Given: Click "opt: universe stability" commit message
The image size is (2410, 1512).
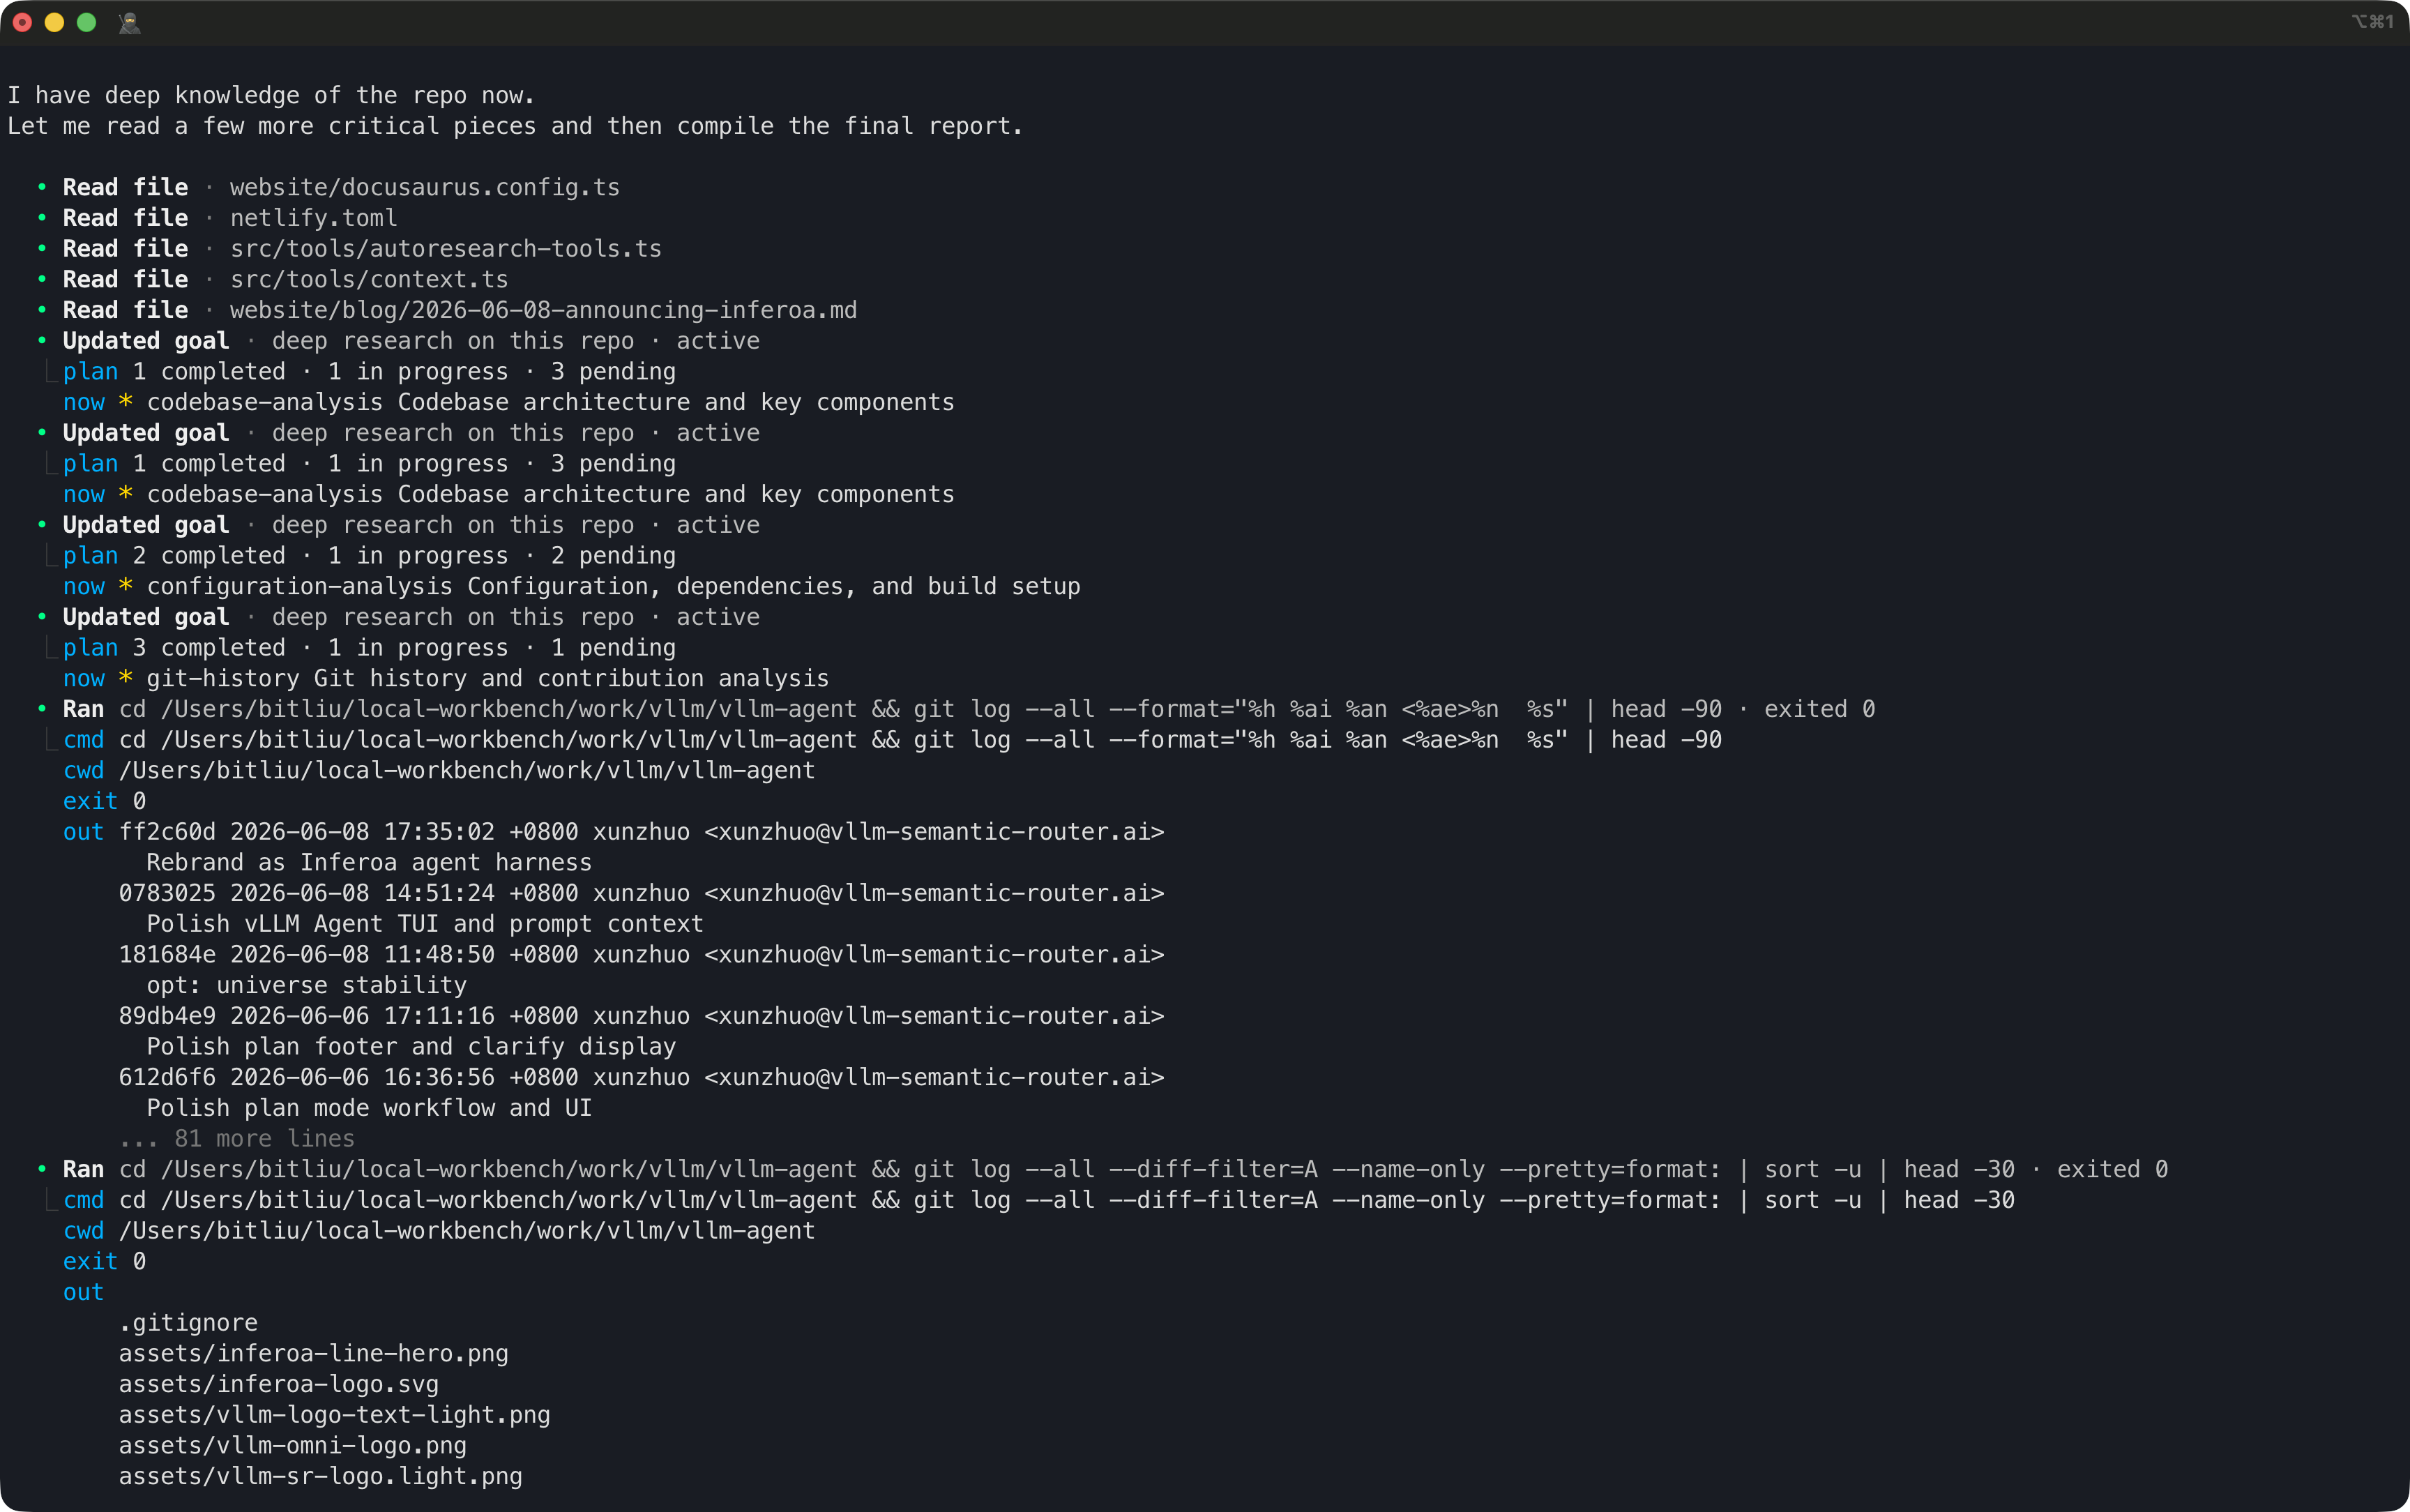Looking at the screenshot, I should 306,985.
